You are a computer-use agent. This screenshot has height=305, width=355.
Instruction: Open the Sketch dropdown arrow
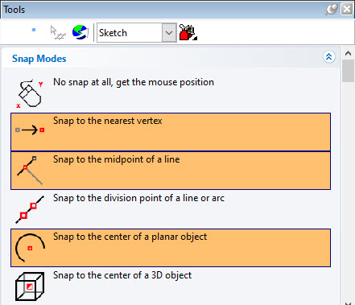click(x=169, y=33)
